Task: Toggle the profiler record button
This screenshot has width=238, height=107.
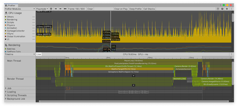Action: coord(51,9)
